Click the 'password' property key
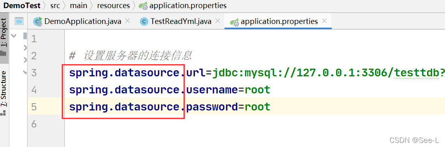 pos(212,107)
